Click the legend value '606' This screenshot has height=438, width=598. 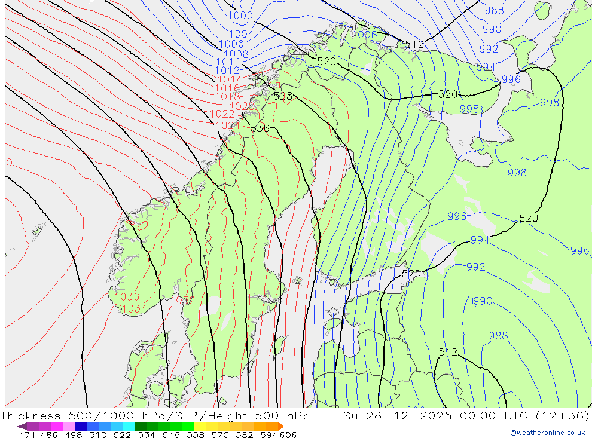(288, 434)
